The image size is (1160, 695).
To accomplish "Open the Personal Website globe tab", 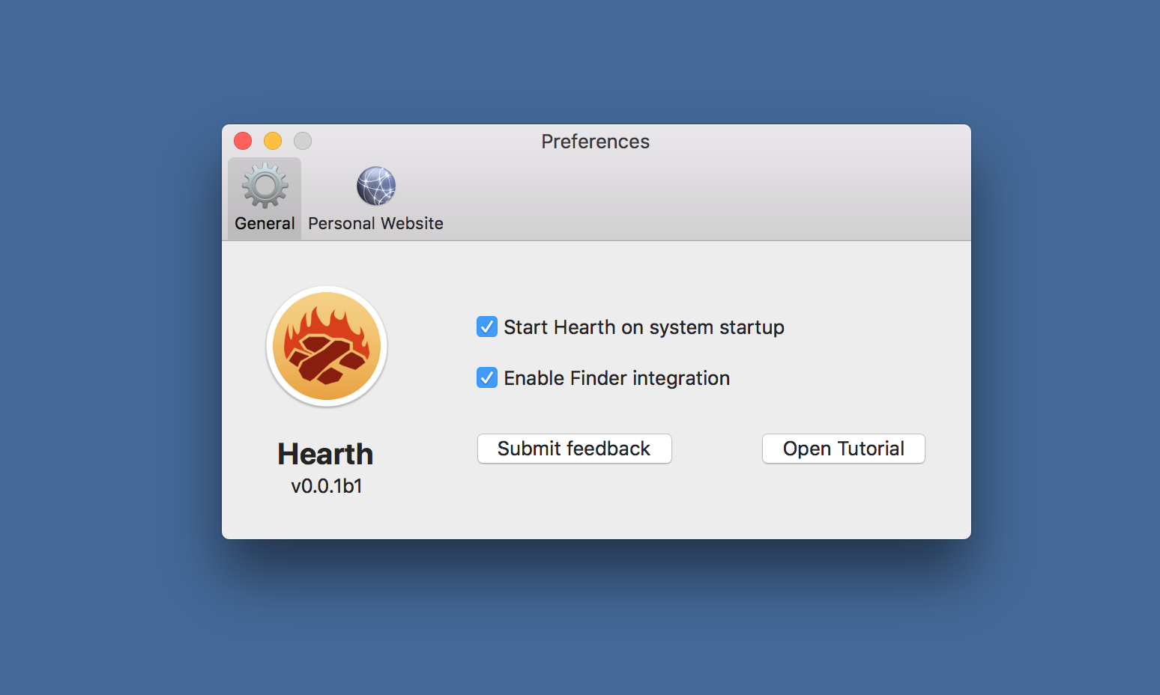I will [x=375, y=198].
